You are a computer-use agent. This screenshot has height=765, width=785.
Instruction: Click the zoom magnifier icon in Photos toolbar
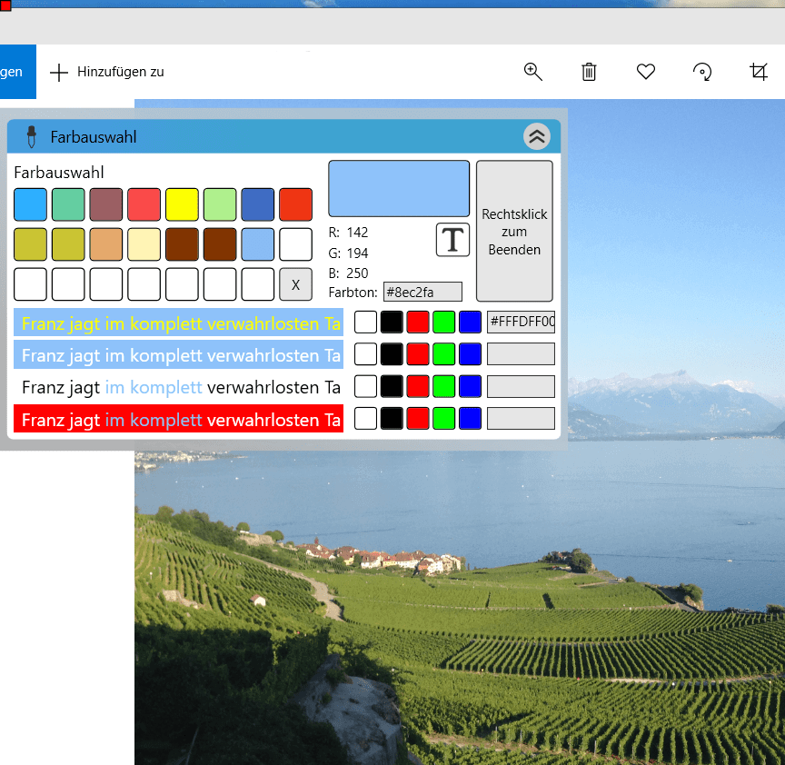click(532, 72)
